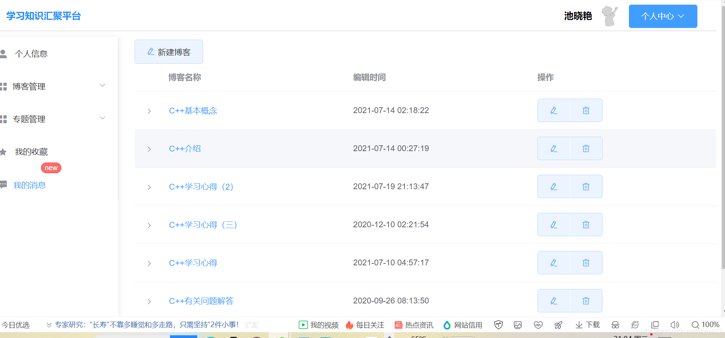Click the rocket accelerator icon in status bar
Image resolution: width=725 pixels, height=338 pixels.
click(558, 325)
